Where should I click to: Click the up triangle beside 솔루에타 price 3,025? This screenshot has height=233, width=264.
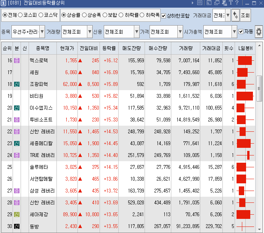[80, 167]
